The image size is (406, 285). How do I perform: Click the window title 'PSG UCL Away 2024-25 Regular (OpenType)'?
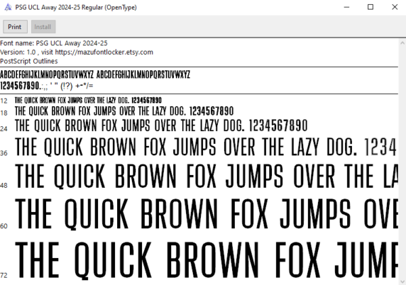click(76, 7)
